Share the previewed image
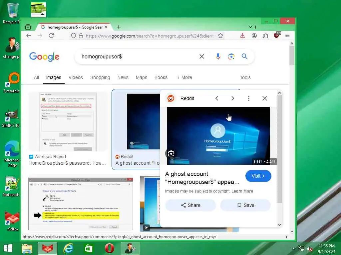The image size is (341, 255). (x=190, y=205)
